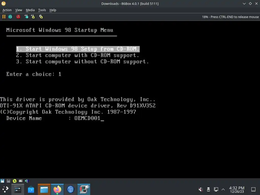
Task: Click the OTI-91X ATAPI CD-ROM driver line
Action: (78, 106)
